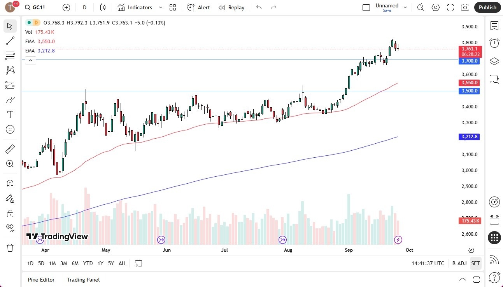Viewport: 503px width, 287px height.
Task: Select the 1Y range button
Action: [100, 263]
